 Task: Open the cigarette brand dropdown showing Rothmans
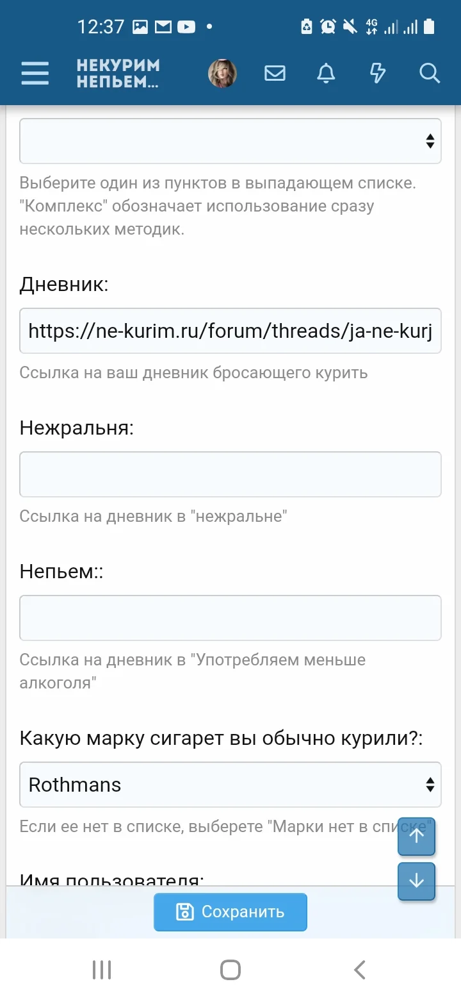[x=230, y=785]
